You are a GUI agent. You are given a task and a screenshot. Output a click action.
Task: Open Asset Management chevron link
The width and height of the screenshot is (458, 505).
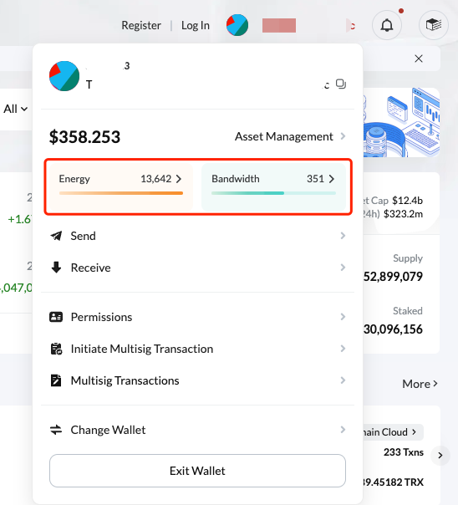point(343,136)
